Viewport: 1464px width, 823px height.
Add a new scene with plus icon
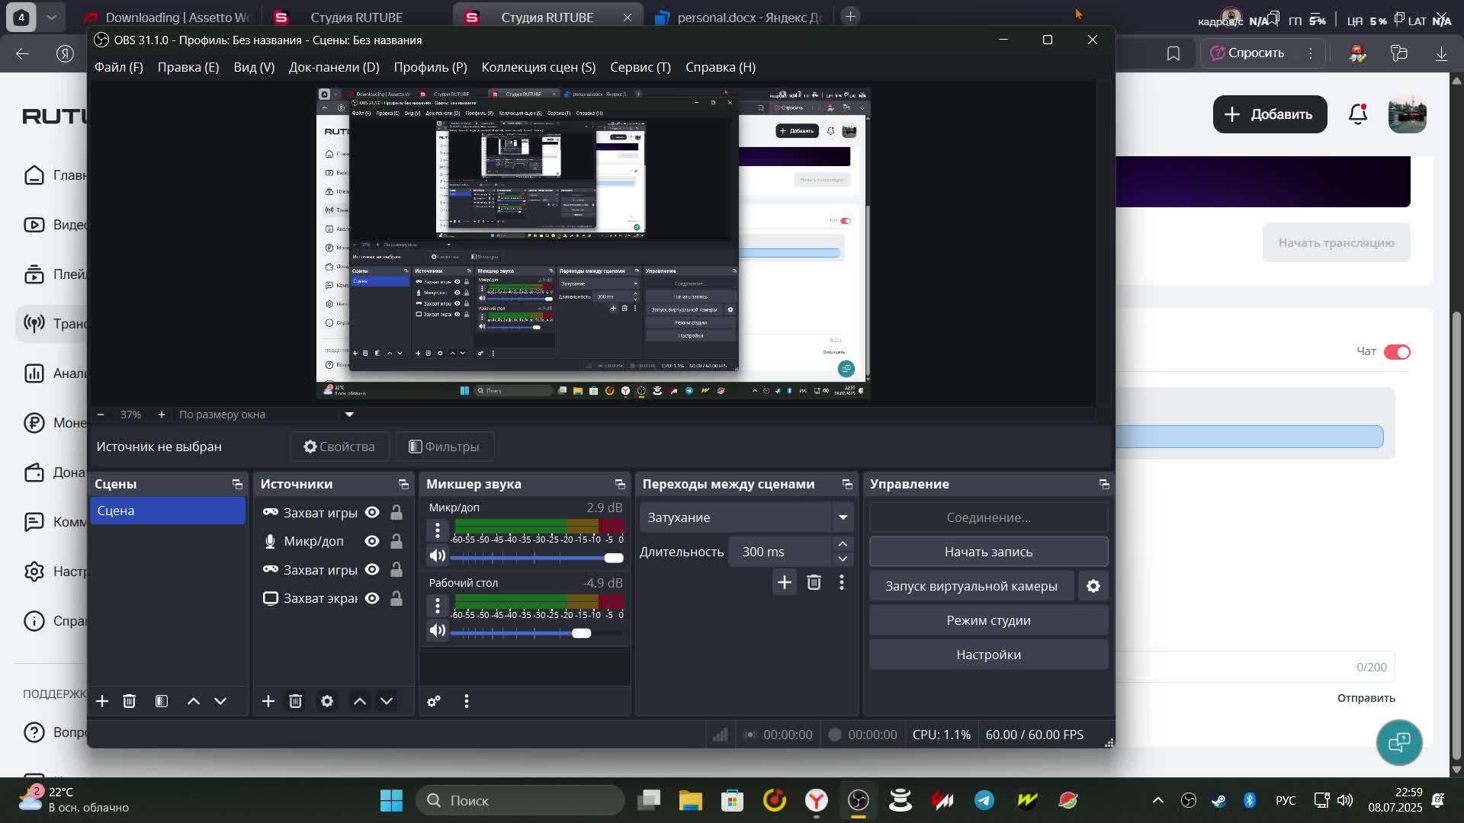click(x=102, y=701)
